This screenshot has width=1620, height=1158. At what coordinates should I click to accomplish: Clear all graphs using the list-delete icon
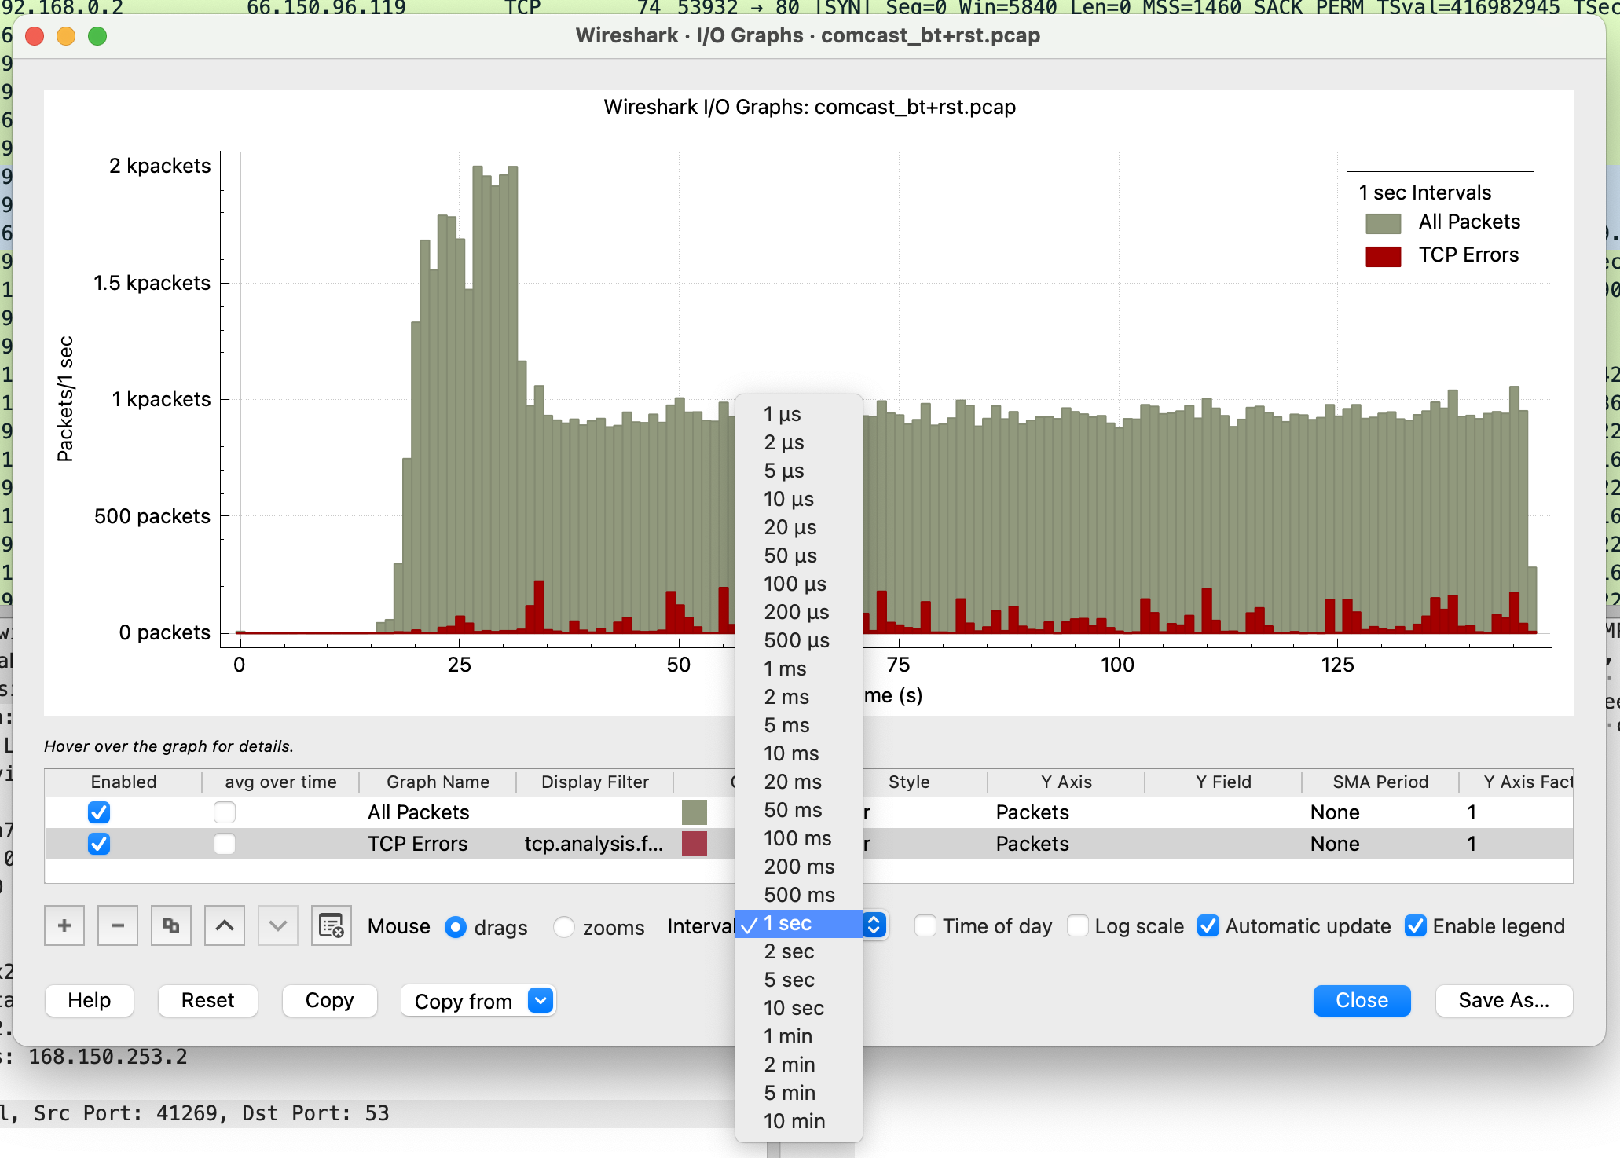pos(331,927)
